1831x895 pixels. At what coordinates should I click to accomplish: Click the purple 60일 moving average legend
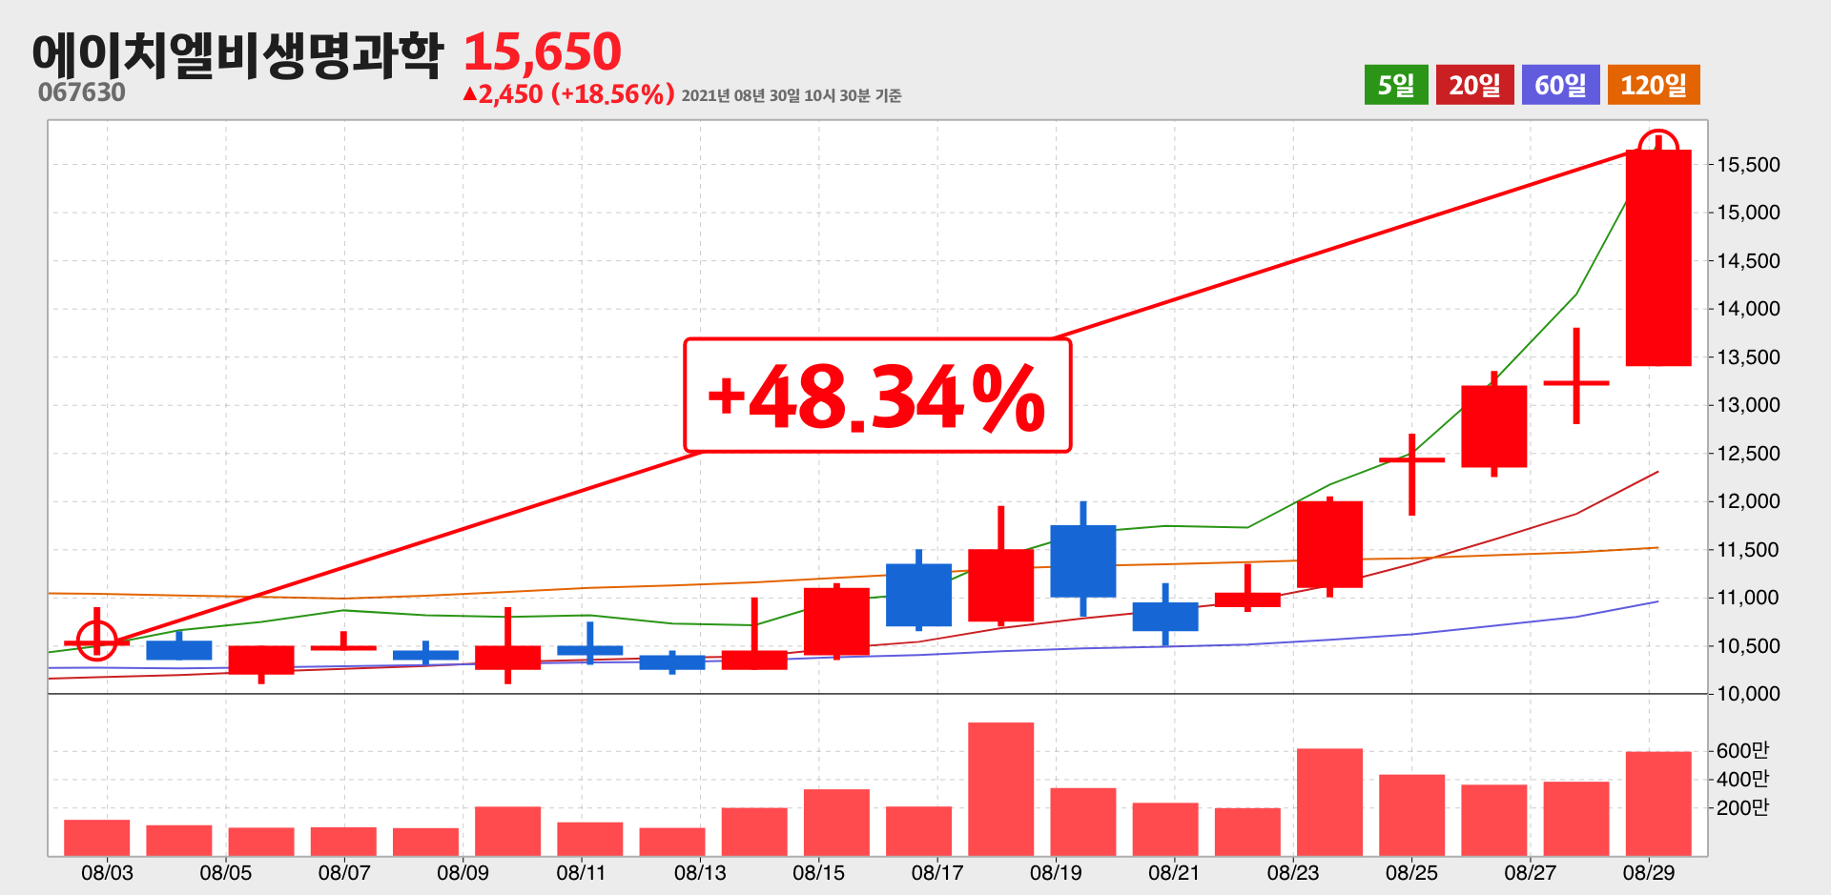pos(1560,85)
